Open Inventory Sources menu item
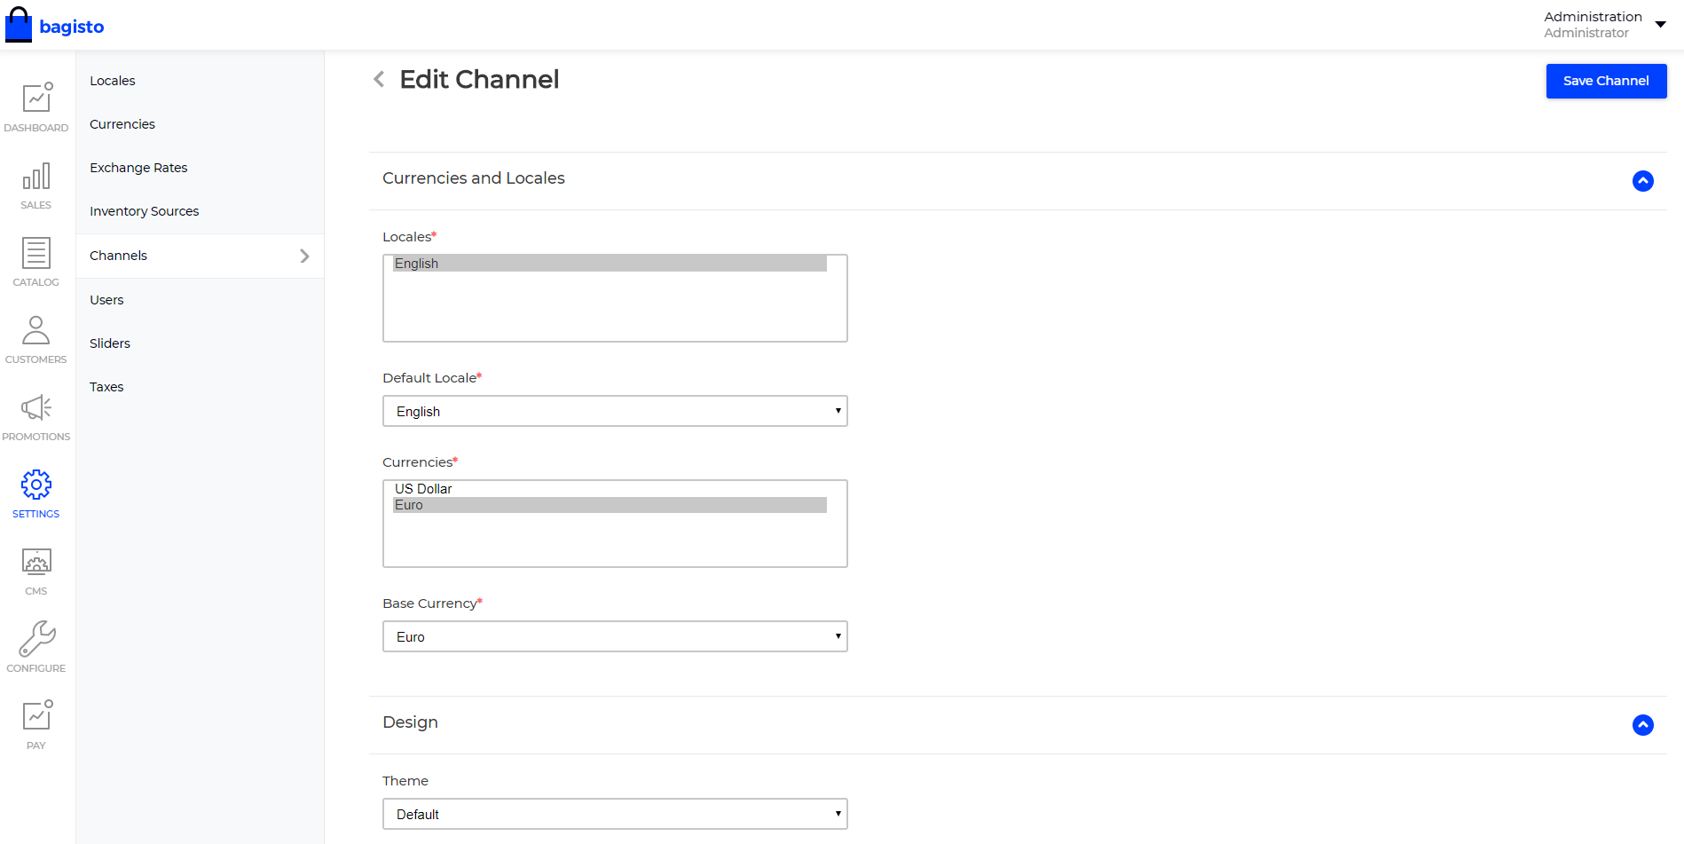Viewport: 1684px width, 844px height. 145,211
